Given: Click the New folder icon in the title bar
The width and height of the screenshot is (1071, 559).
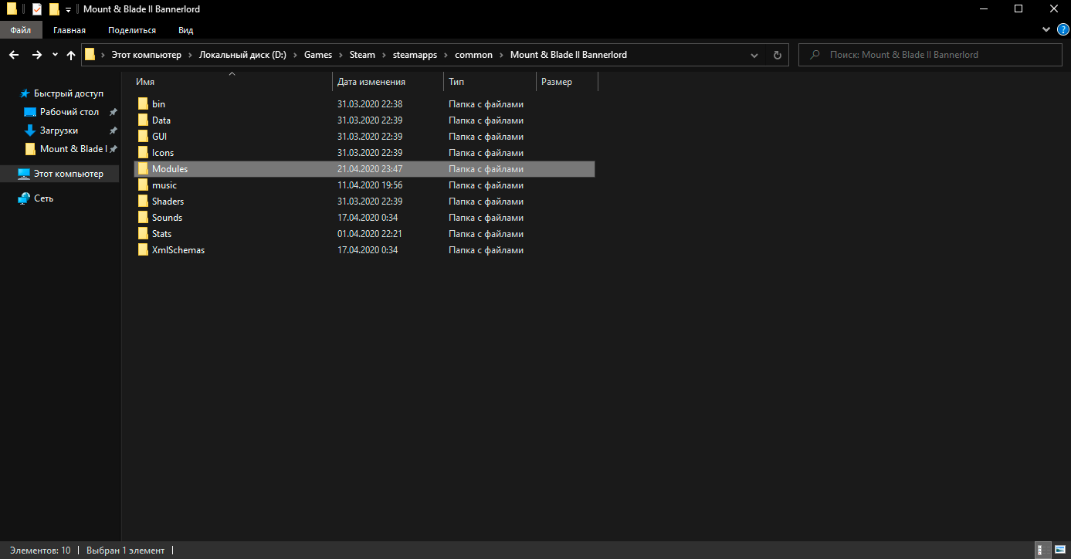Looking at the screenshot, I should tap(54, 9).
